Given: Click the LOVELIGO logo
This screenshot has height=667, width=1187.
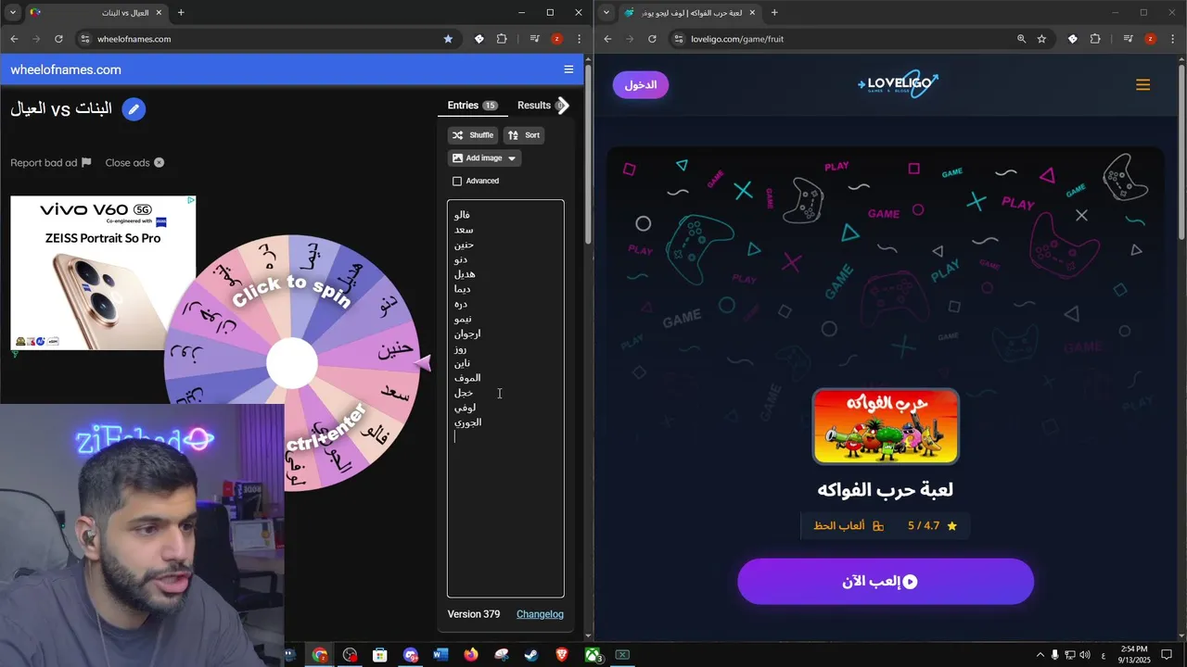Looking at the screenshot, I should (898, 83).
